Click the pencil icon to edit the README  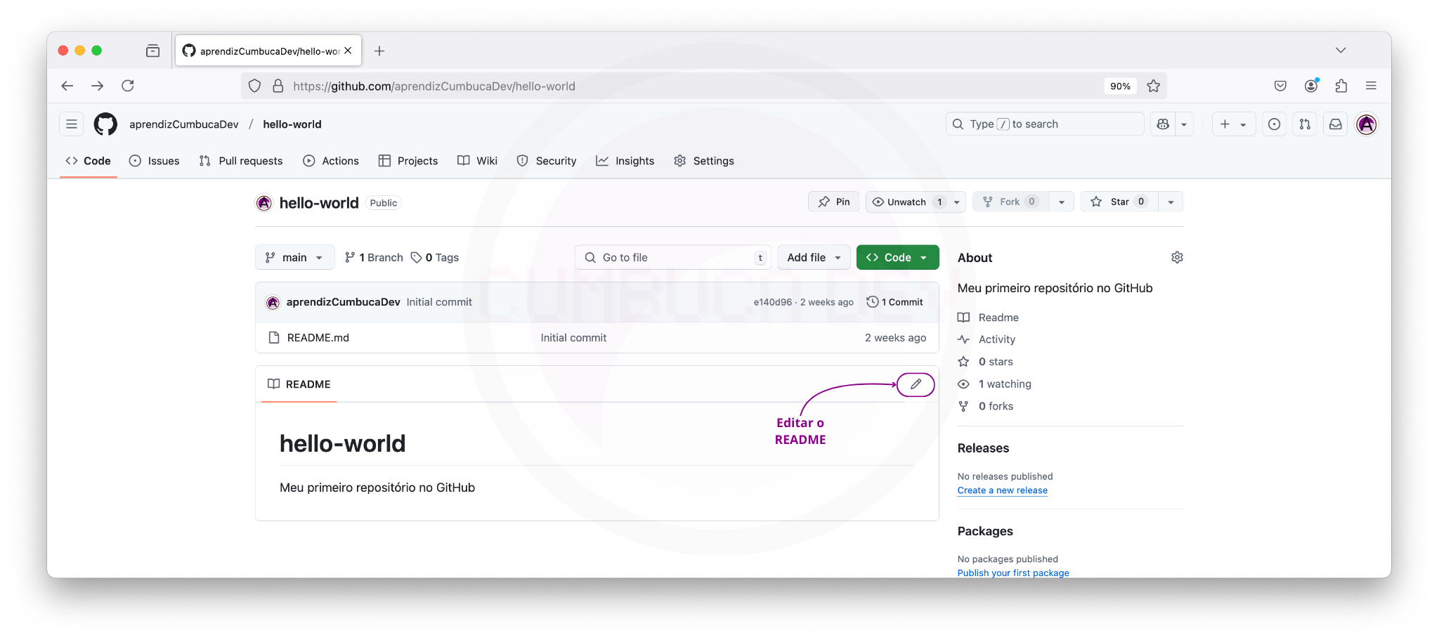(916, 384)
